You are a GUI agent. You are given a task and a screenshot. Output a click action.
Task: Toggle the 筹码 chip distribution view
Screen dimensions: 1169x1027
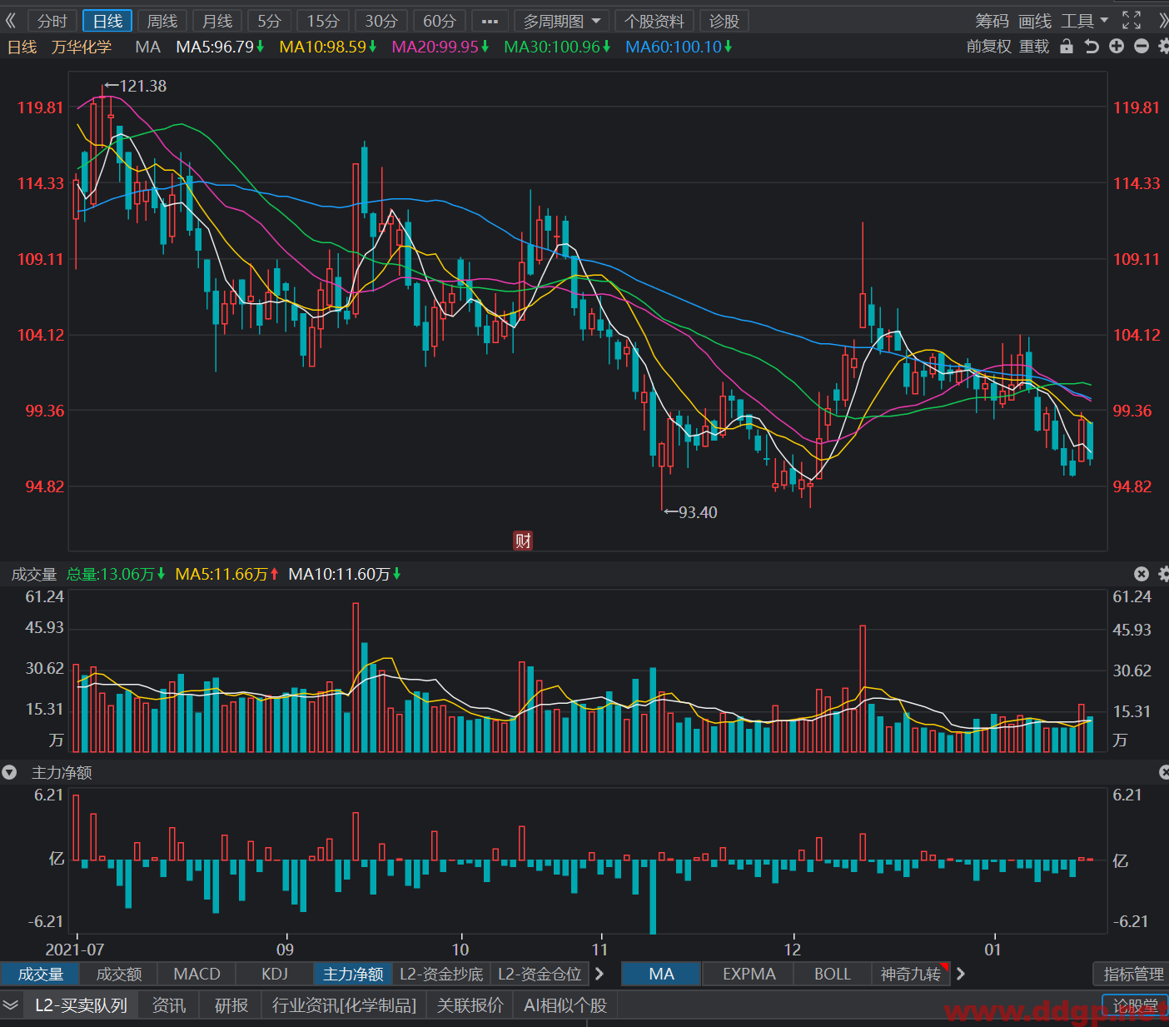992,21
